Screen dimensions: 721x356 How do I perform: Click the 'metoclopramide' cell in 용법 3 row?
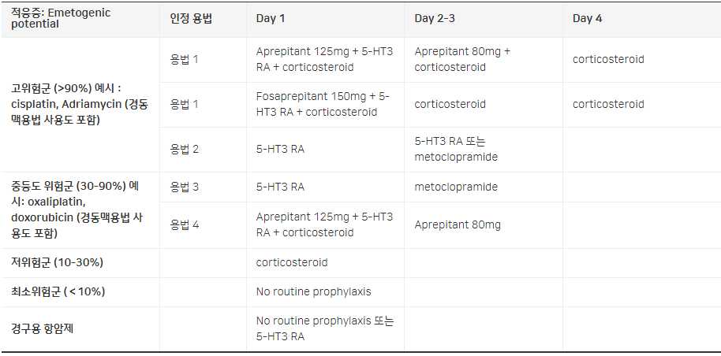point(456,187)
